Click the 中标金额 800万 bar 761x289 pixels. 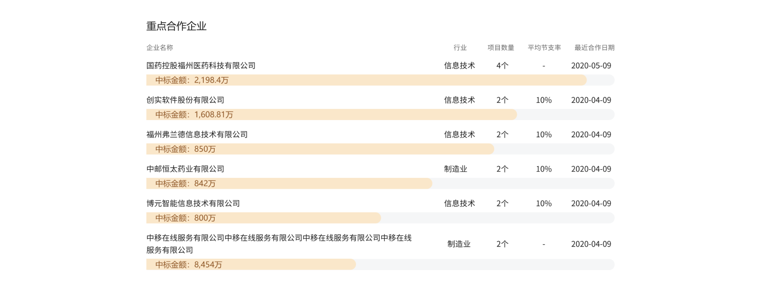click(380, 218)
